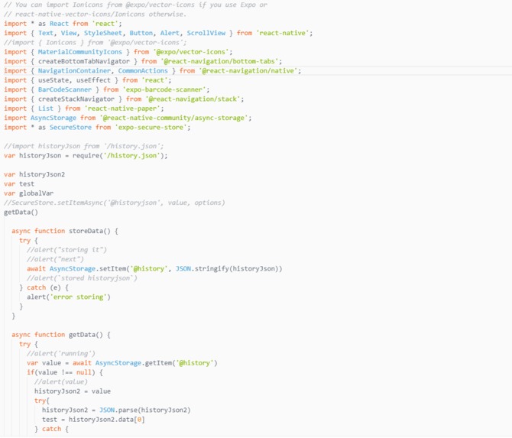Click the //alert("storing it") comment
Viewport: 512px width, 438px height.
[x=66, y=250]
